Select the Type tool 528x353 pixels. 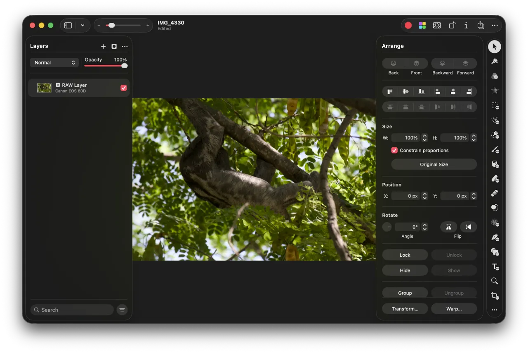coord(495,267)
